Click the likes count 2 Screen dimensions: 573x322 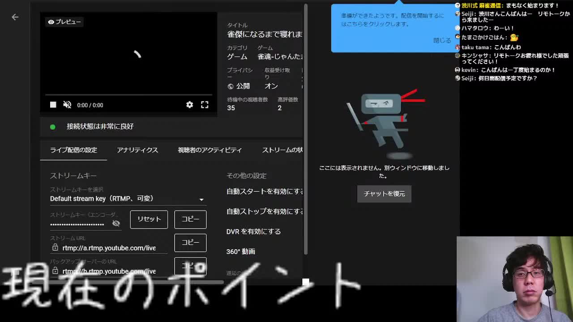click(279, 108)
